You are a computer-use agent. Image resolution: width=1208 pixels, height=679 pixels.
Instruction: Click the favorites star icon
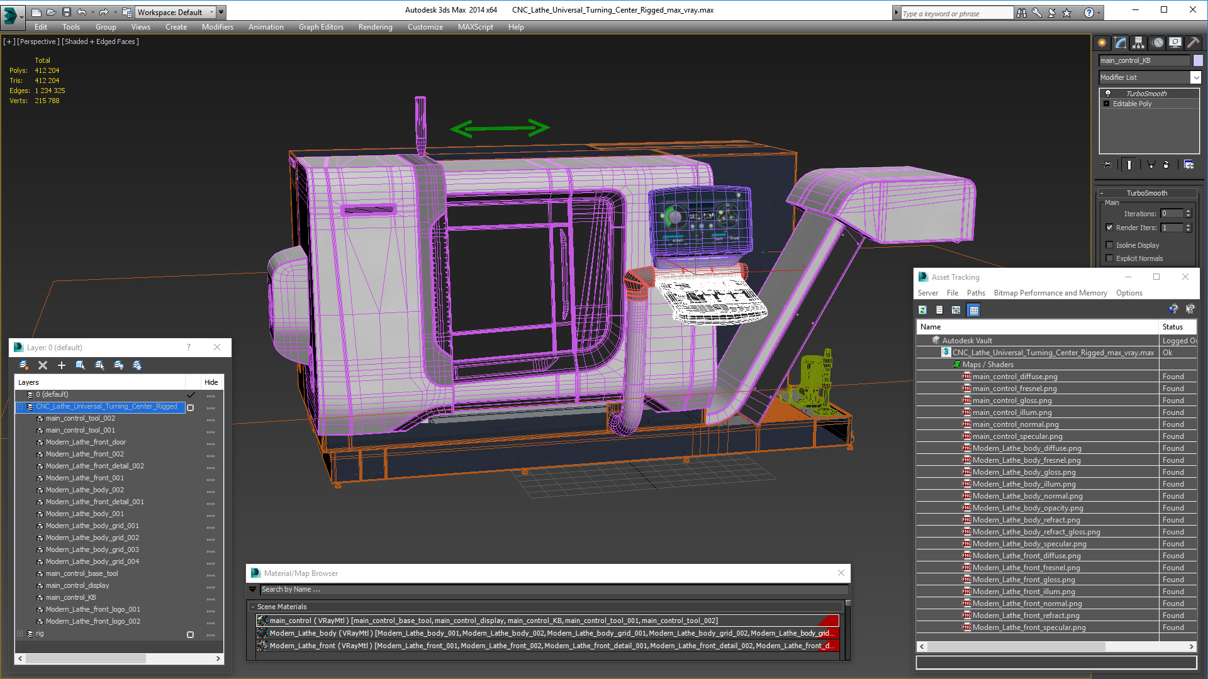click(1067, 13)
